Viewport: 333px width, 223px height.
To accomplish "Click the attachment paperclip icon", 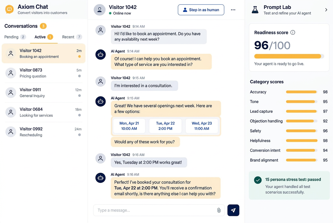I will point(219,210).
